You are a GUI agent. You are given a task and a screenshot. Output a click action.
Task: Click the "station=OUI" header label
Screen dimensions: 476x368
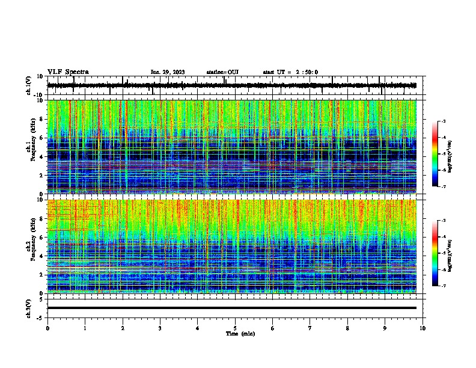click(222, 72)
